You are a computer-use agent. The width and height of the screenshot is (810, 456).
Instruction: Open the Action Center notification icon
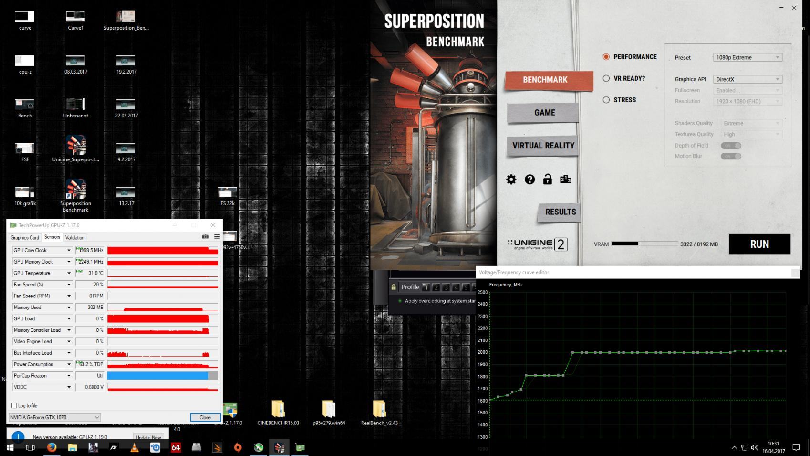coord(796,447)
